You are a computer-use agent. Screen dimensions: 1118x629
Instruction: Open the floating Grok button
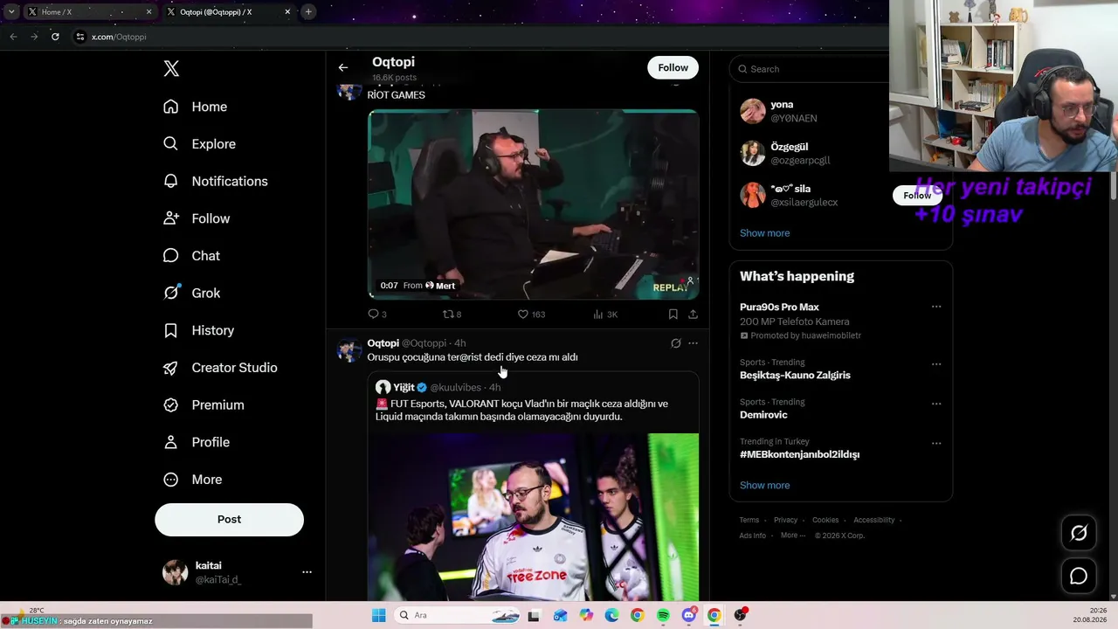pos(1079,533)
